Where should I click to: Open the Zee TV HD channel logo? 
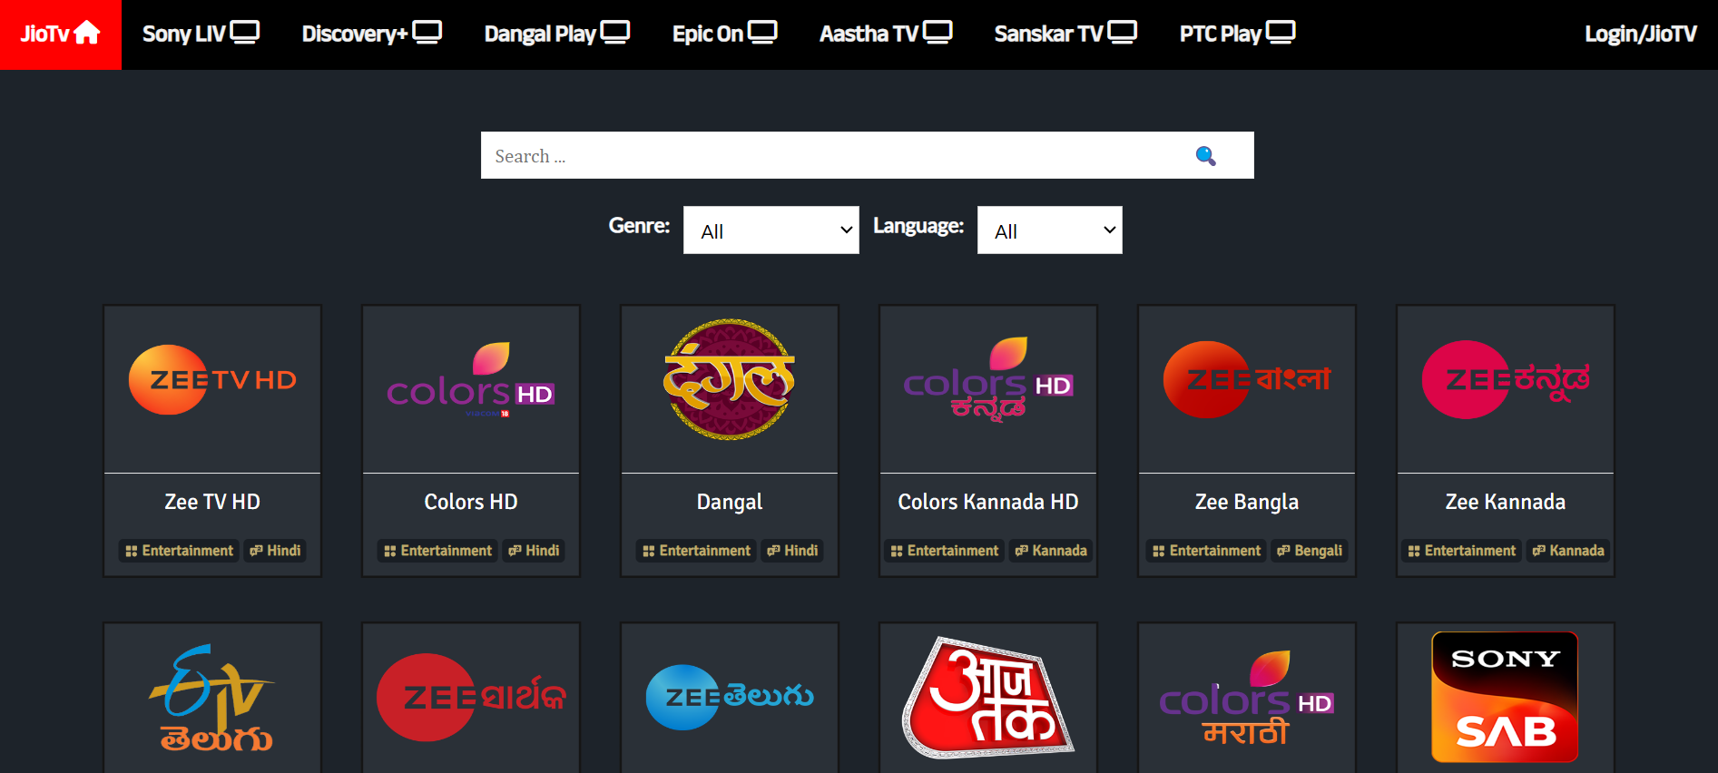click(x=212, y=379)
